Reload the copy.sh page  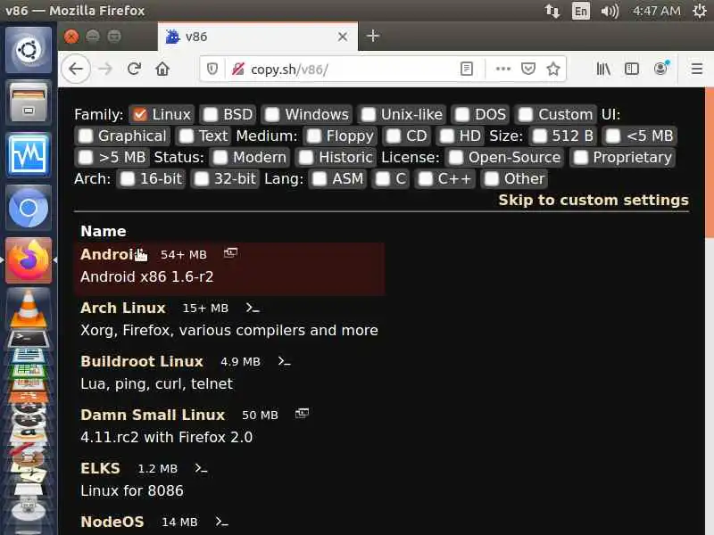[134, 70]
